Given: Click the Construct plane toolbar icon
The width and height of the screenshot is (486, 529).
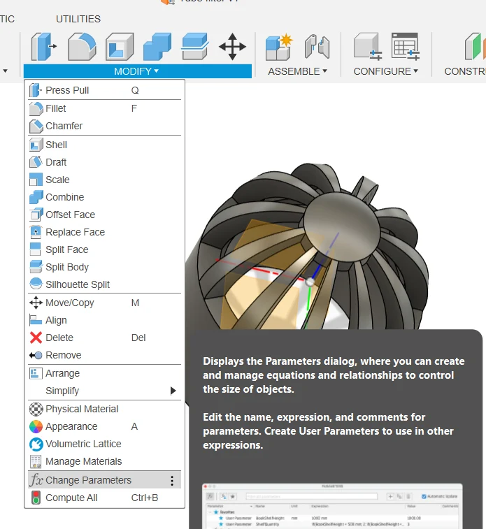Looking at the screenshot, I should coord(476,47).
